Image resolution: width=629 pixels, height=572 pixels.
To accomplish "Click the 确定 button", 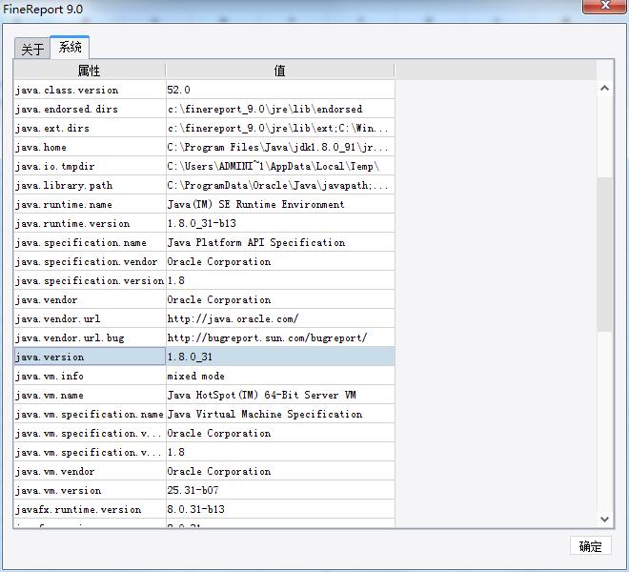I will pyautogui.click(x=591, y=546).
